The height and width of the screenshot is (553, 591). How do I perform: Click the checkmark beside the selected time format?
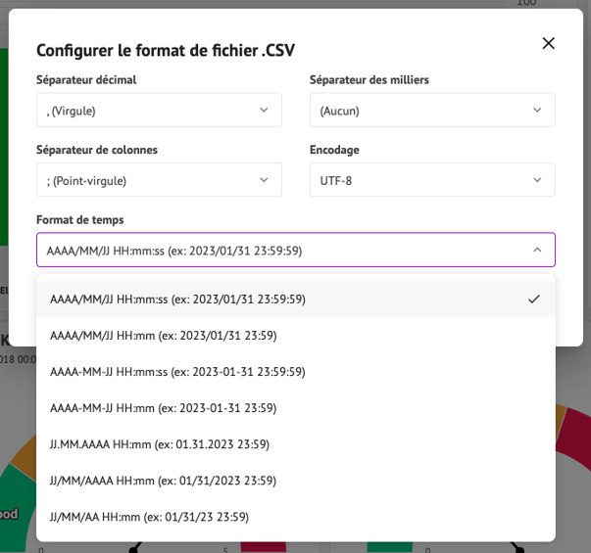(x=533, y=300)
